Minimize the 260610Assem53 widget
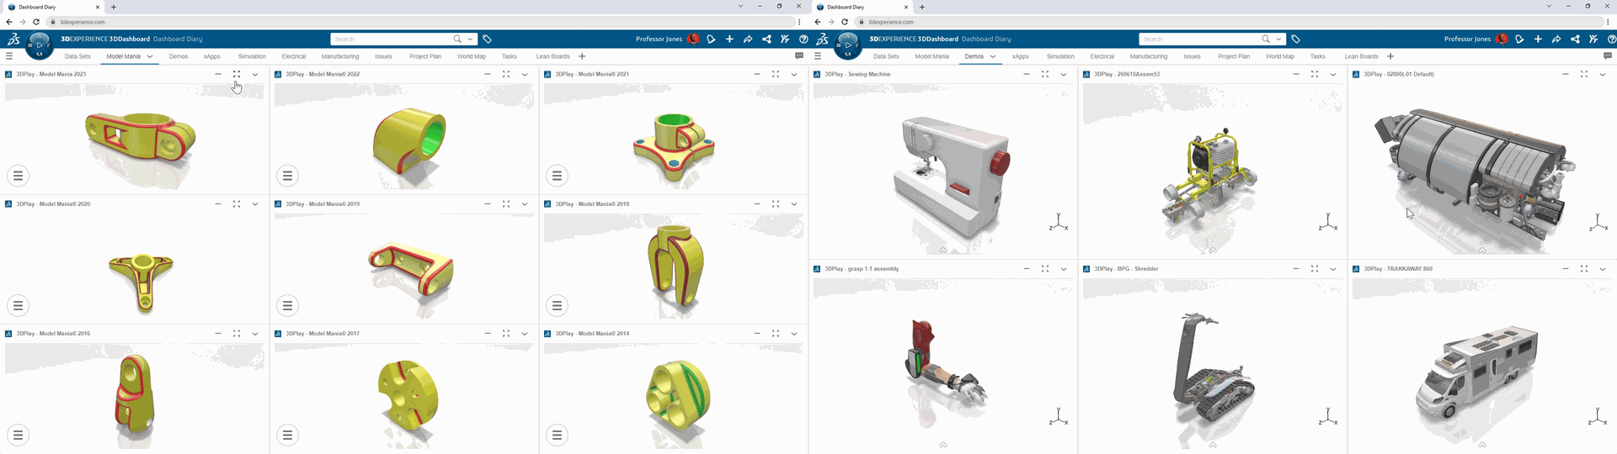 coord(1296,74)
